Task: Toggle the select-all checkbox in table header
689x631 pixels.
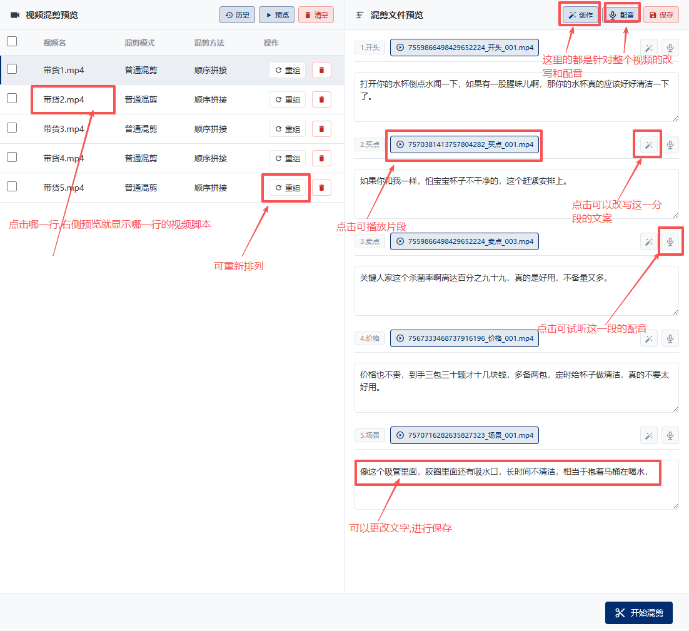Action: pos(12,41)
